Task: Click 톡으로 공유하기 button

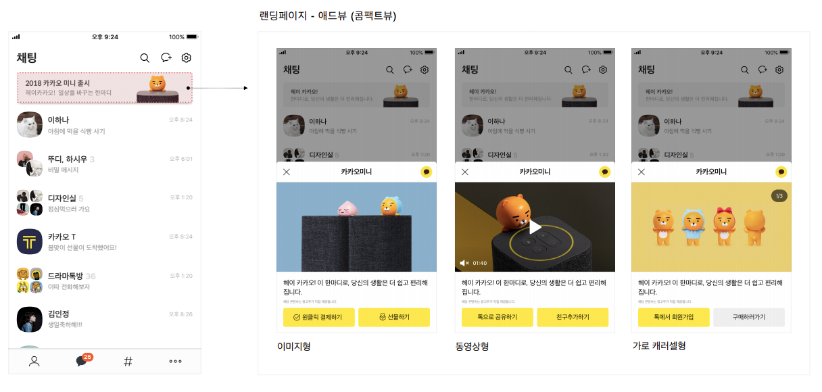Action: pyautogui.click(x=498, y=317)
